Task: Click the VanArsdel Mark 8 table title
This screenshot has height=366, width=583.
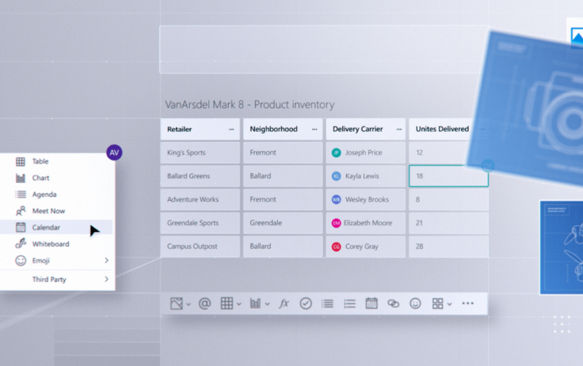Action: pyautogui.click(x=249, y=105)
